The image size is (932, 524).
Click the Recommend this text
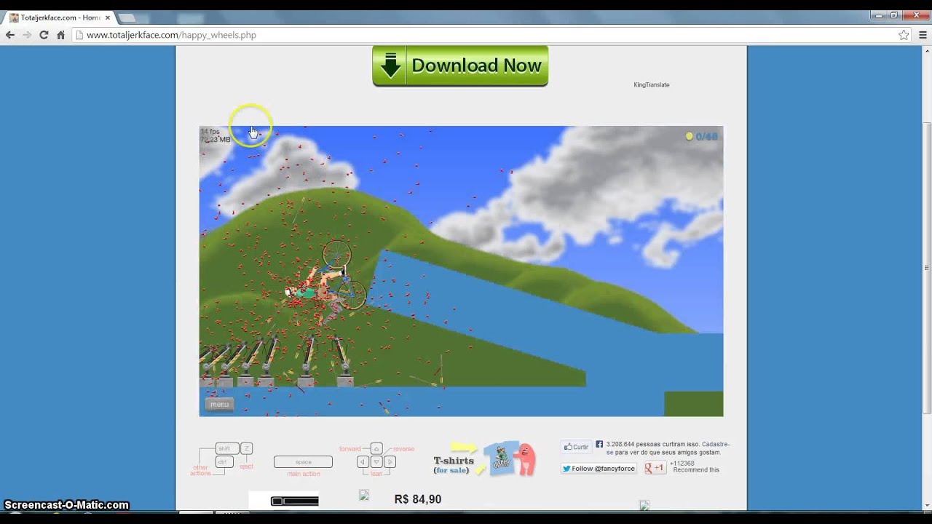696,469
